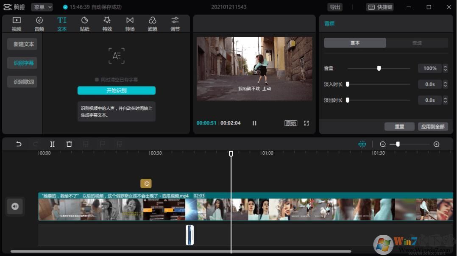Select the TI 文本 text tab
The height and width of the screenshot is (256, 457).
(x=62, y=23)
